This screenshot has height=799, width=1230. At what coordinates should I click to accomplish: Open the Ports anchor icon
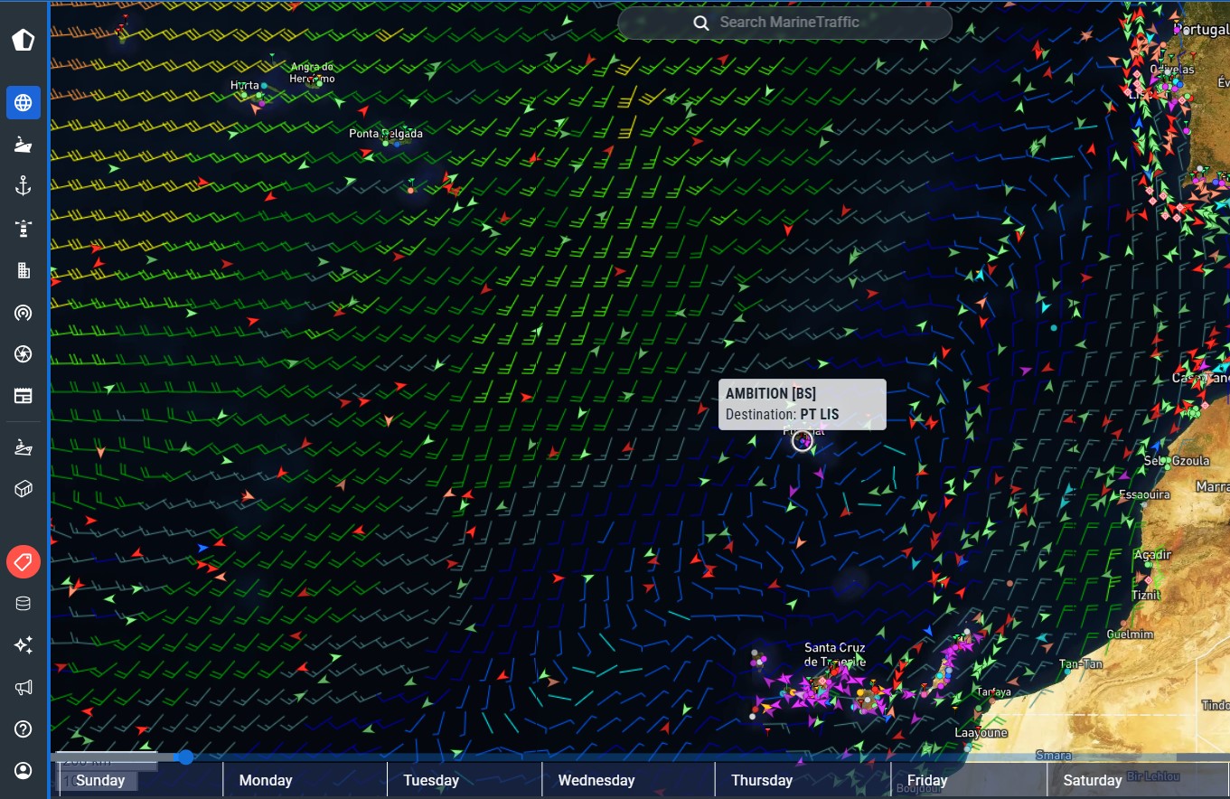click(23, 186)
